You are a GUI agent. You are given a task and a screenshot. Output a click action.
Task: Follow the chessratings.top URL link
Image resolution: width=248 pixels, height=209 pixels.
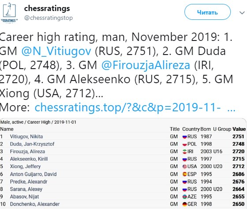click(135, 107)
